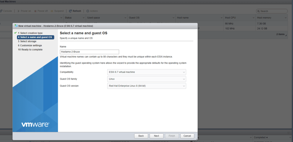The height and width of the screenshot is (142, 293).
Task: Open the Guest OS version dropdown
Action: tap(146, 86)
